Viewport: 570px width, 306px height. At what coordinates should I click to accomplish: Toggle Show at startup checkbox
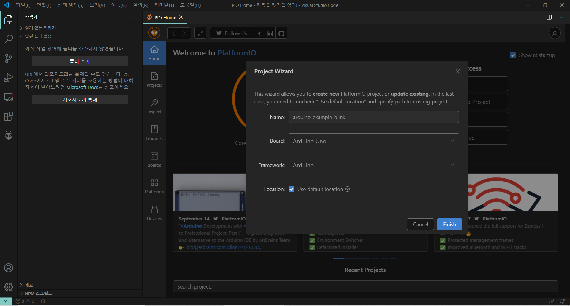pos(513,55)
